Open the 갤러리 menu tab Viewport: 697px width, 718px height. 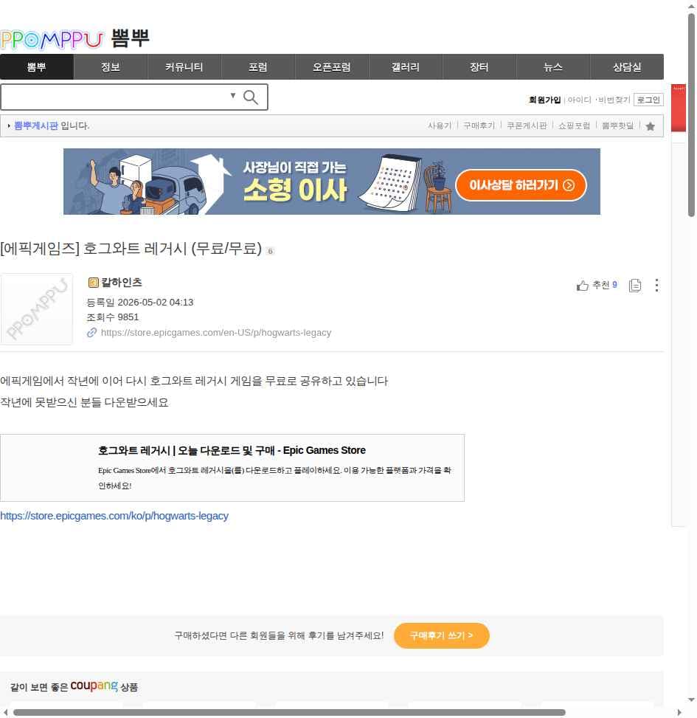(406, 67)
